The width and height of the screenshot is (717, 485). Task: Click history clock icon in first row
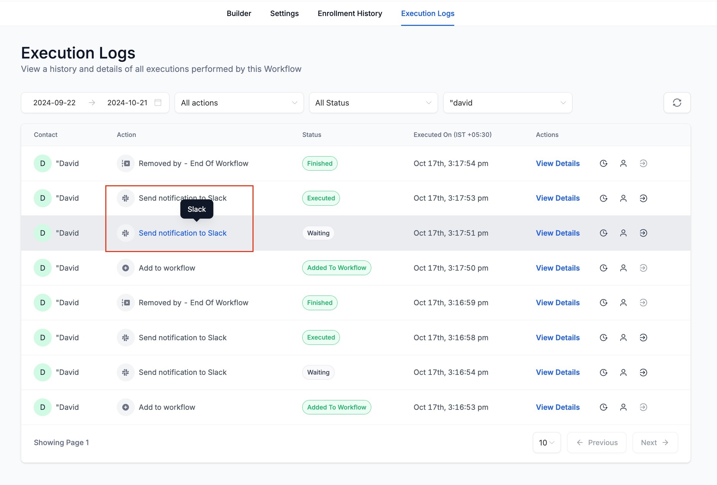coord(603,163)
